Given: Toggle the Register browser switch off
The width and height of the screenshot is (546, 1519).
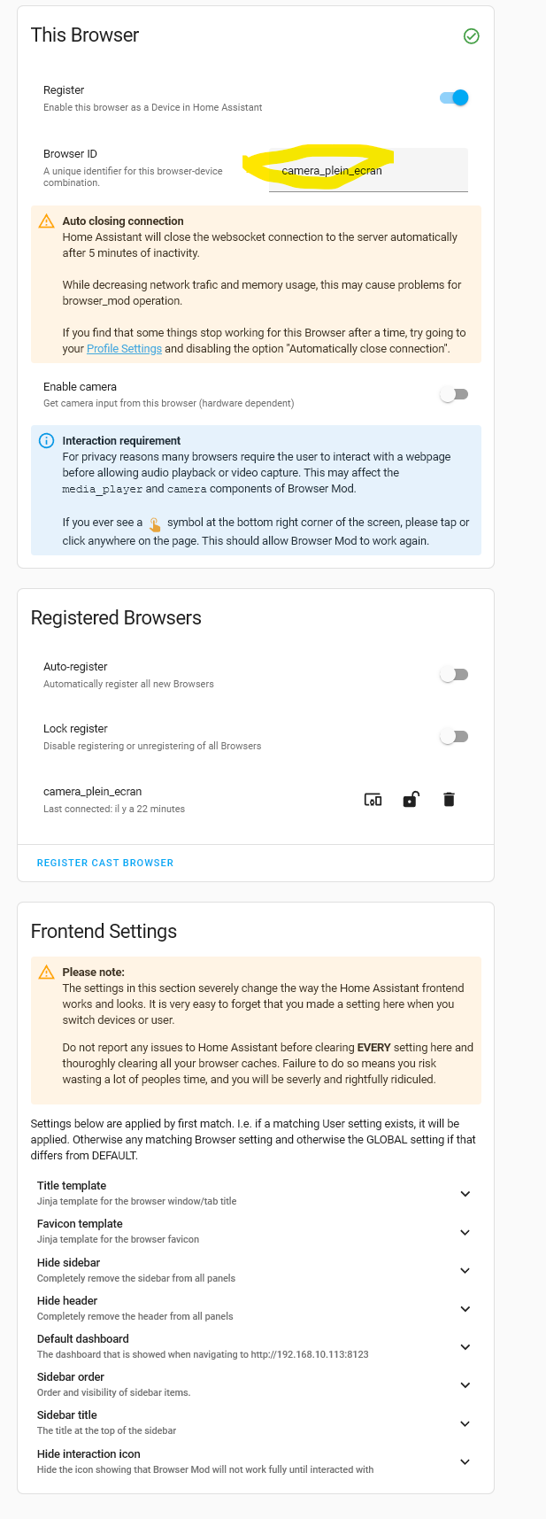Looking at the screenshot, I should [x=454, y=97].
